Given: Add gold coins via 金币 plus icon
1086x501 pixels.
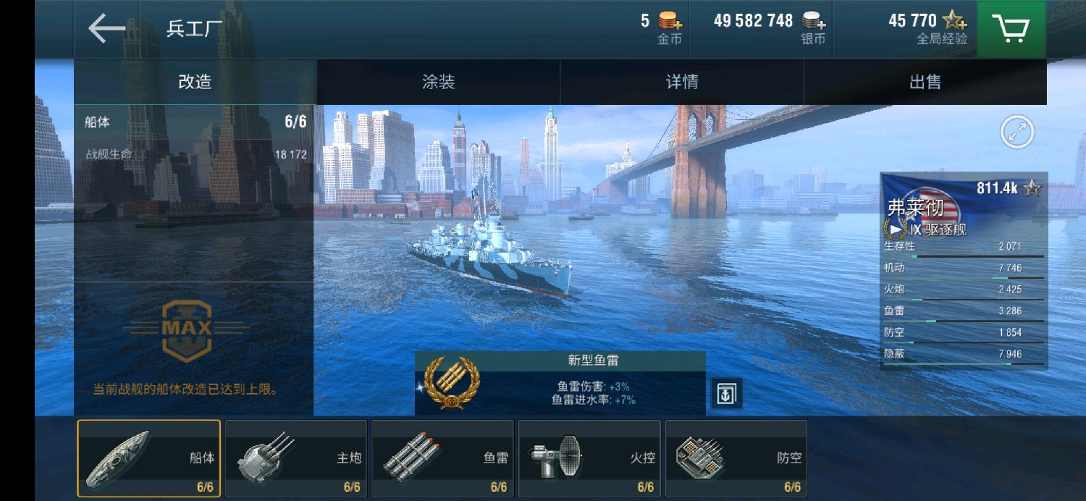Looking at the screenshot, I should 670,21.
